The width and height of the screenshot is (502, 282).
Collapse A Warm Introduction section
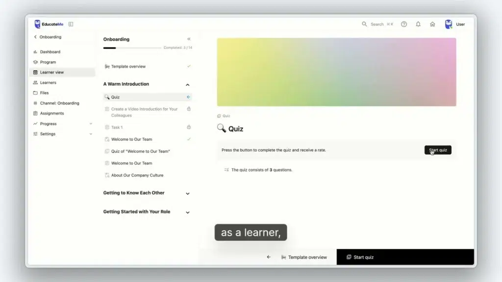click(x=188, y=85)
